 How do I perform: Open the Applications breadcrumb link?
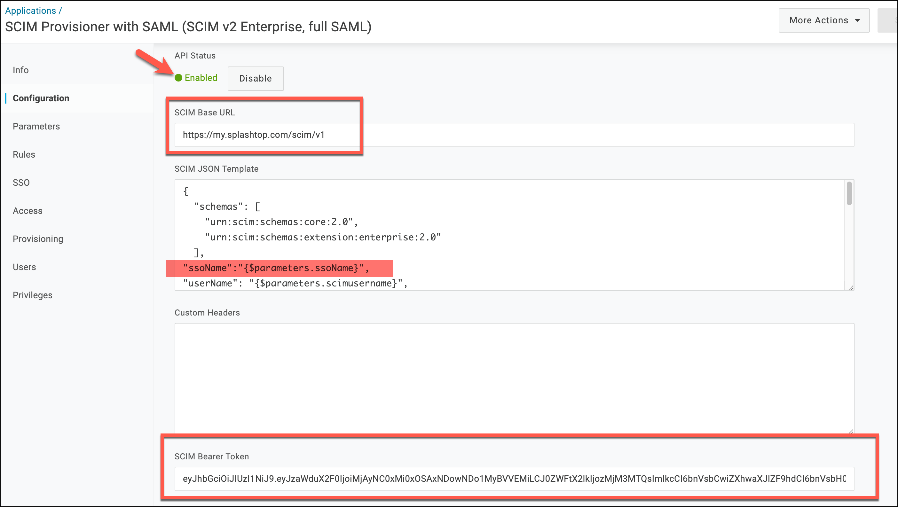(30, 11)
